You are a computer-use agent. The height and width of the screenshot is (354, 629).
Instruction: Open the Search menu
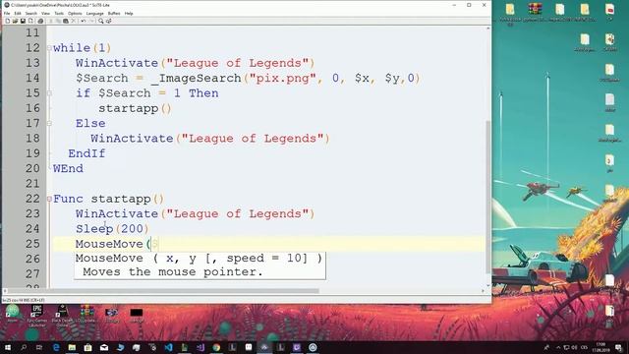click(30, 13)
